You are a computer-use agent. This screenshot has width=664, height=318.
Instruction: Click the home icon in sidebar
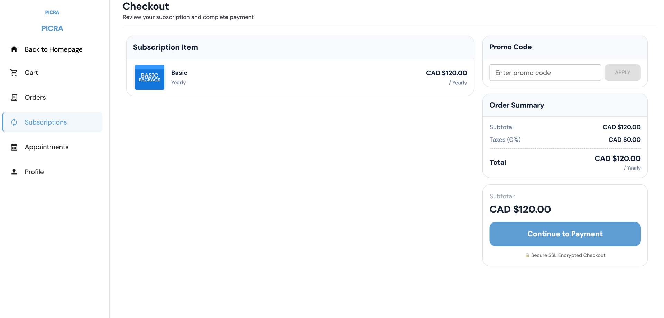coord(14,49)
